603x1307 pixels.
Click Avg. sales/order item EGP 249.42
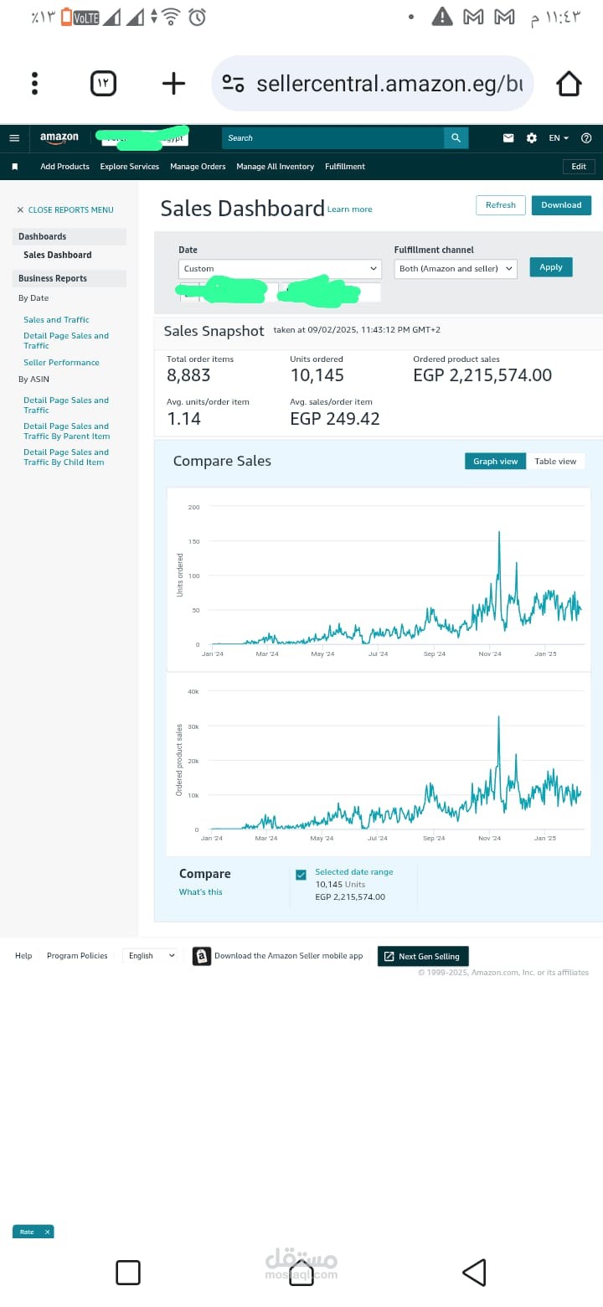[x=335, y=419]
